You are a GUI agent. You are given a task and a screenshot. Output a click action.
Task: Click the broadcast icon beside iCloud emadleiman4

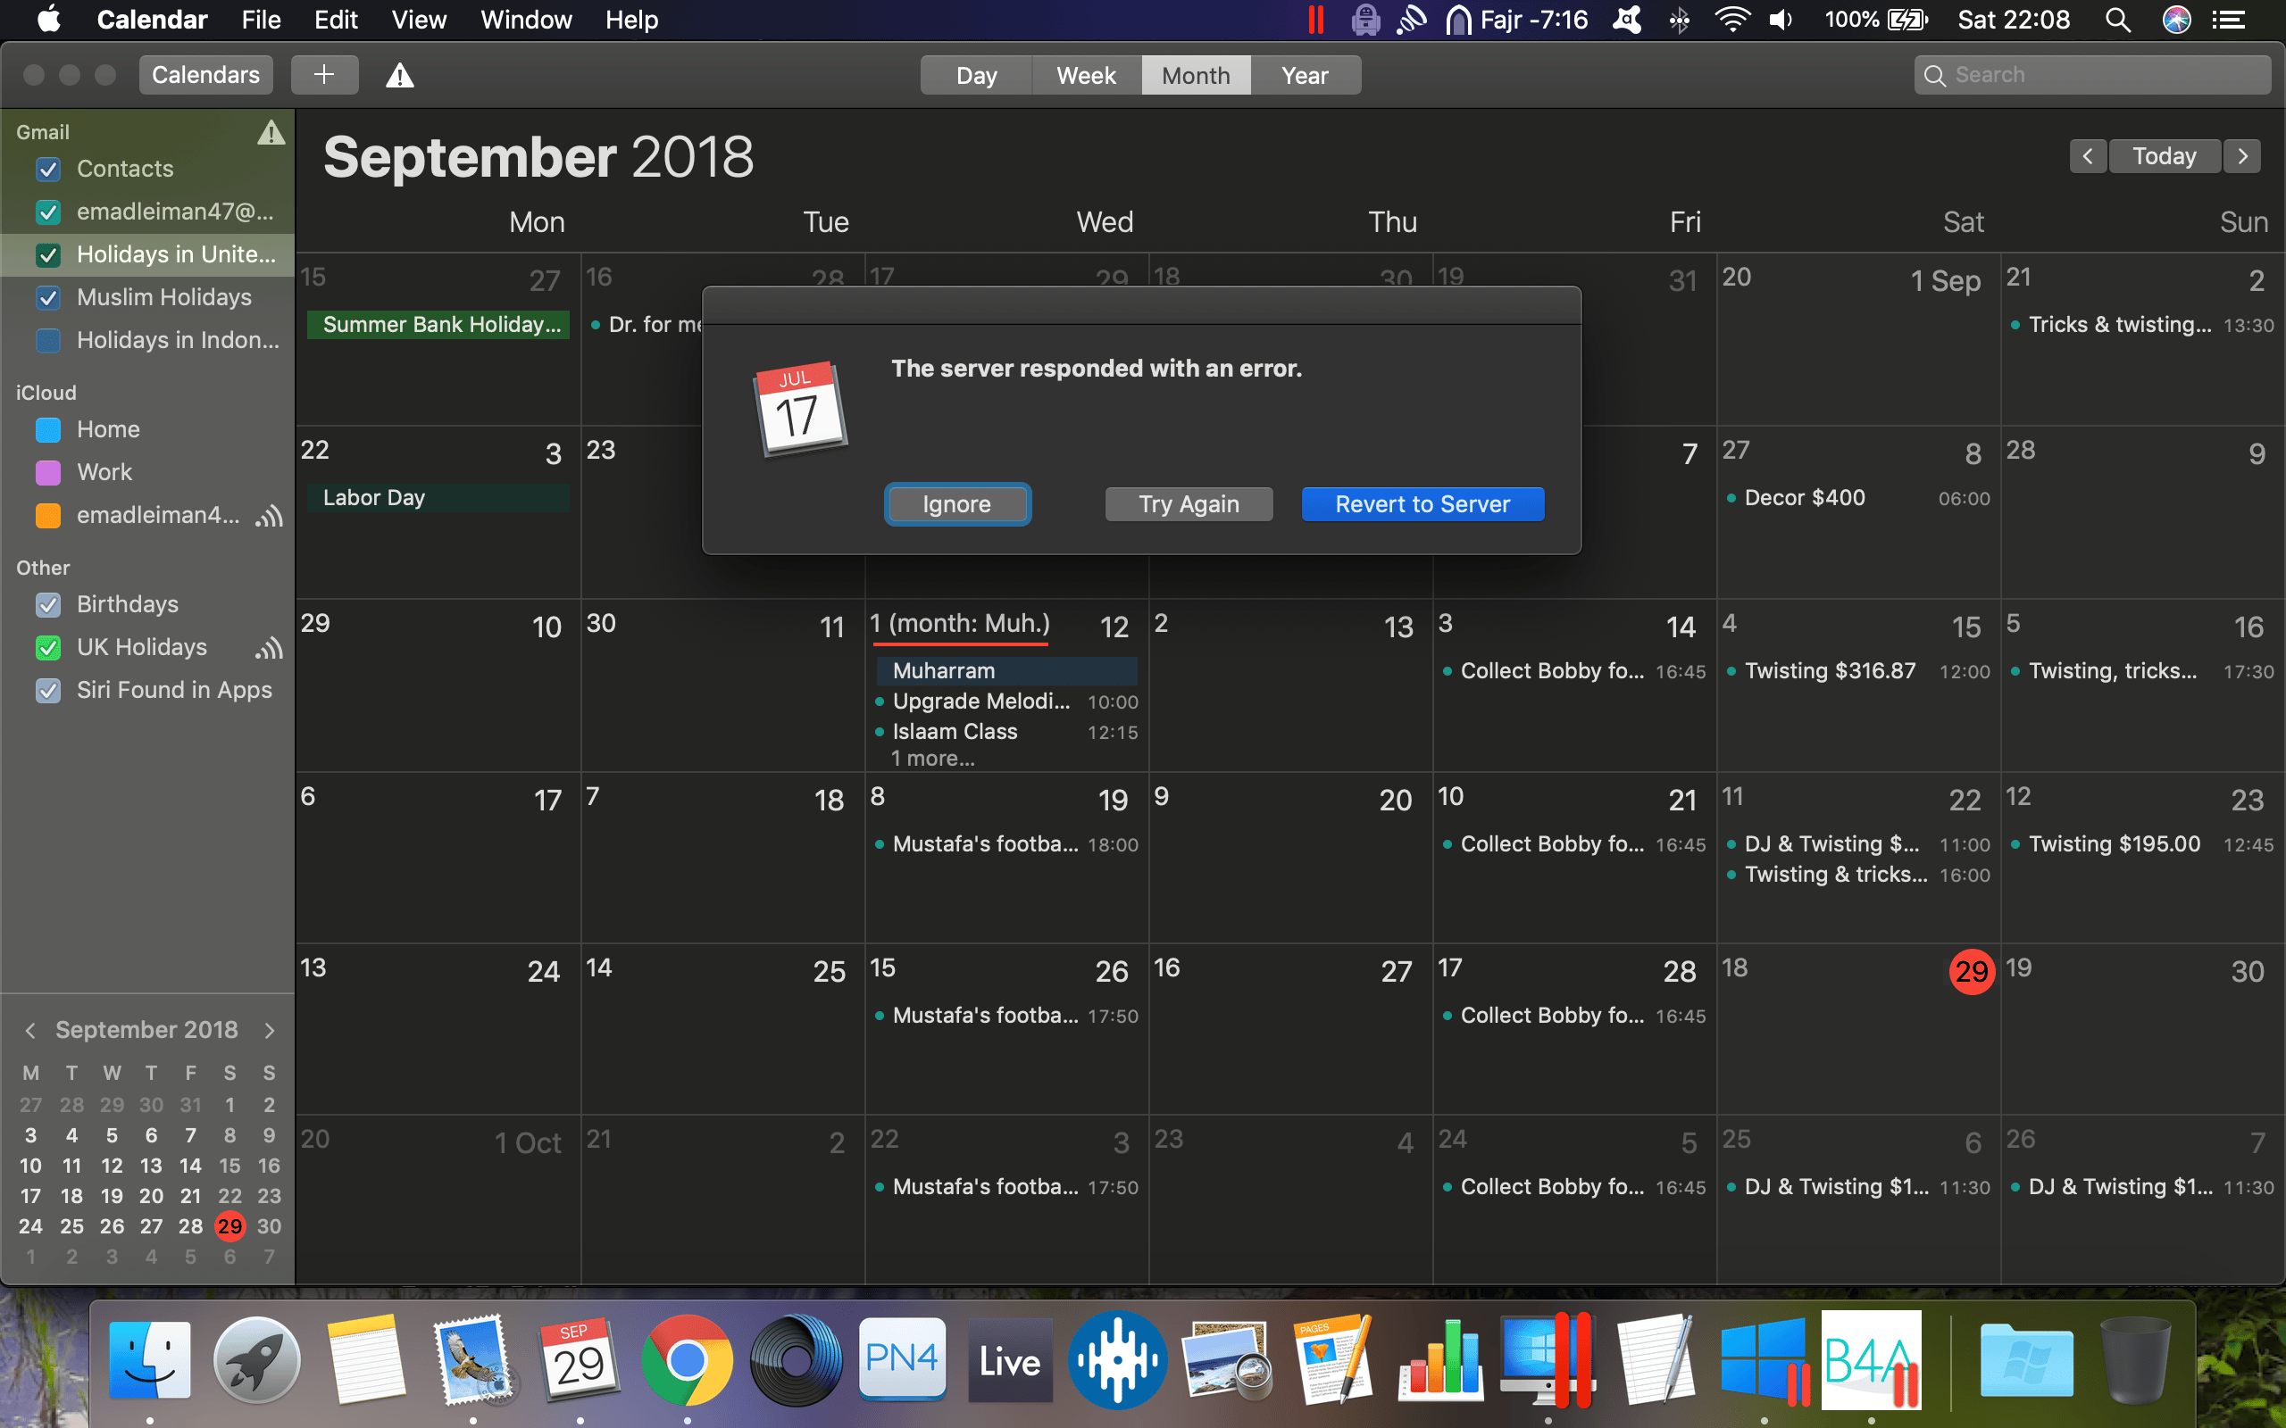269,516
